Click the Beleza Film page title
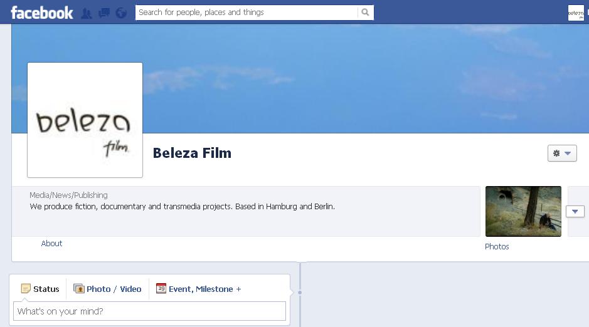Screen dimensions: 589x327 [x=192, y=153]
